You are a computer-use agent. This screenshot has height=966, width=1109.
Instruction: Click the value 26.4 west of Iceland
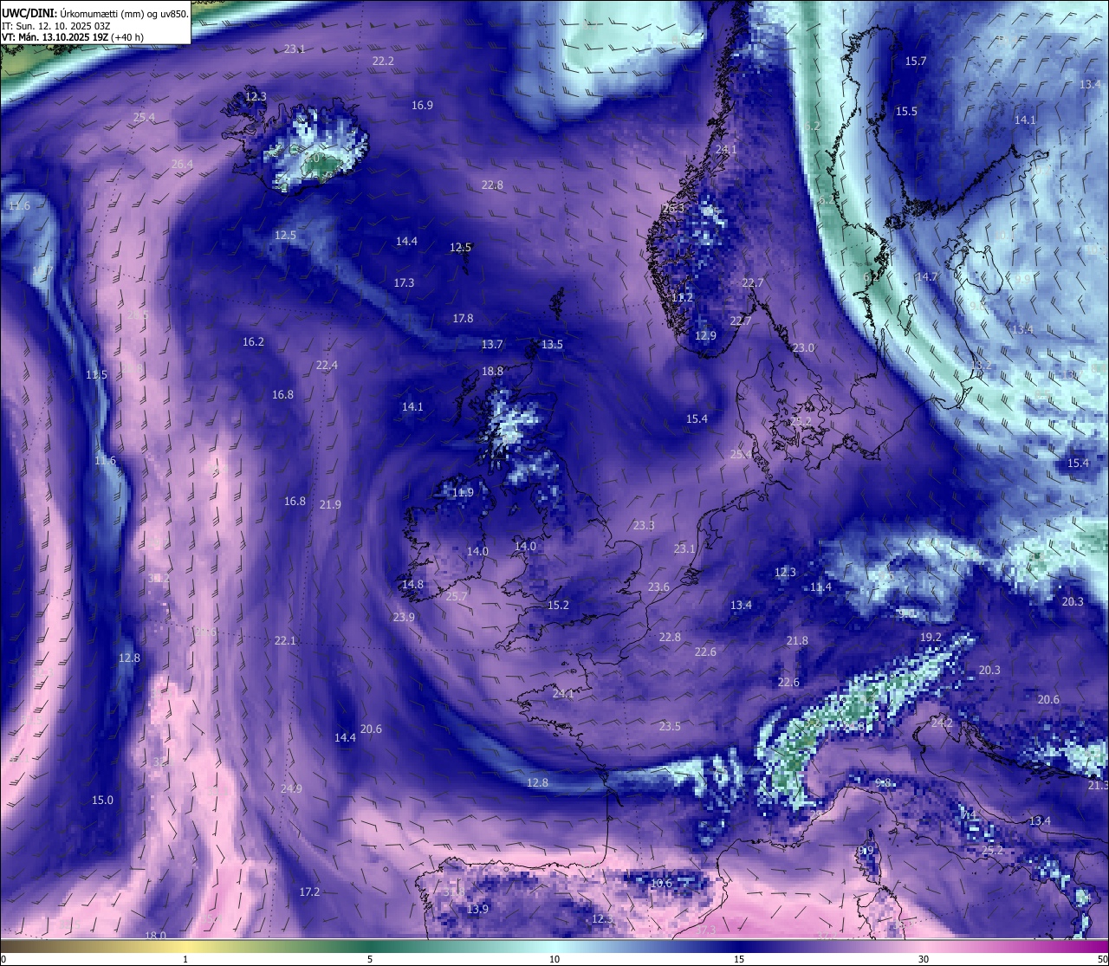tap(182, 164)
